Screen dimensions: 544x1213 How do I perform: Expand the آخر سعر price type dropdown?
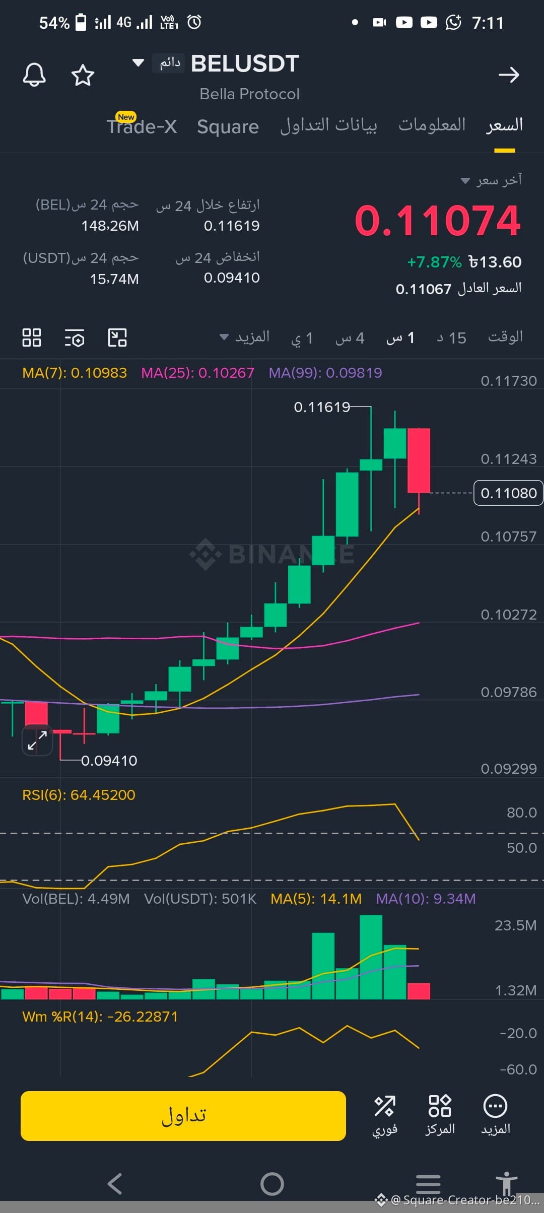point(491,180)
